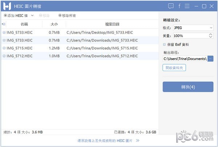Click double-arrow icon beside restore HEIC link
The image size is (218, 147).
point(138,140)
